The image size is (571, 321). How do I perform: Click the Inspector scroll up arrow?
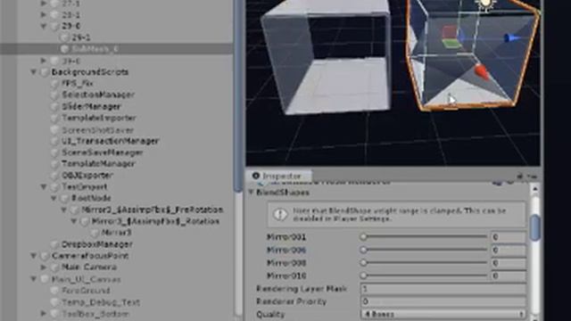pyautogui.click(x=535, y=188)
